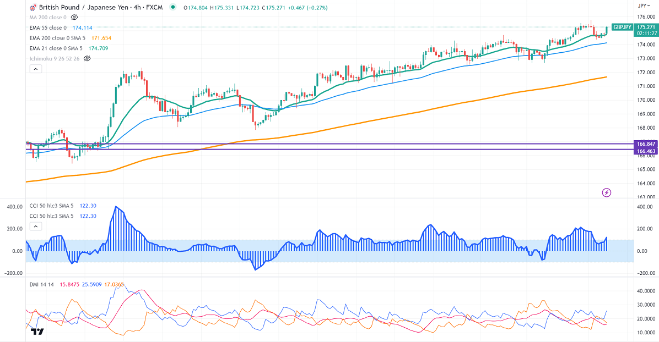659x342 pixels.
Task: Collapse main chart indicator legend arrow
Action: 36,69
